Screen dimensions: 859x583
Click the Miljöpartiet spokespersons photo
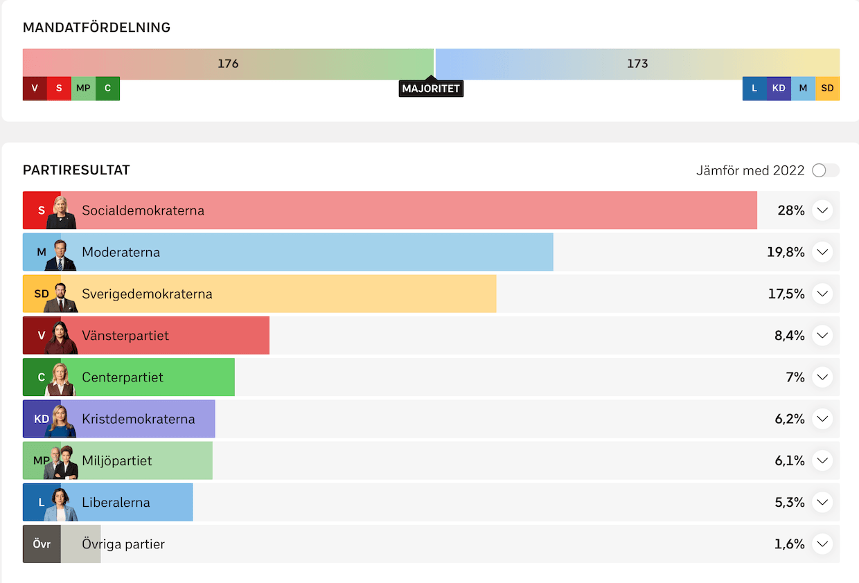point(61,463)
